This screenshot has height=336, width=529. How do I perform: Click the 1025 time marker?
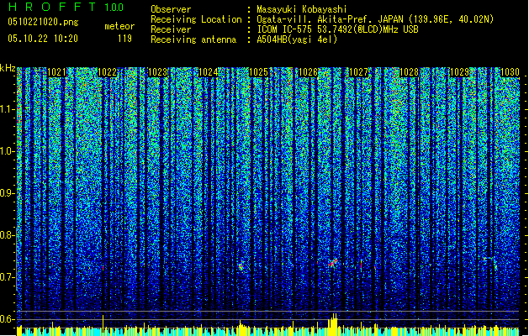coord(258,72)
